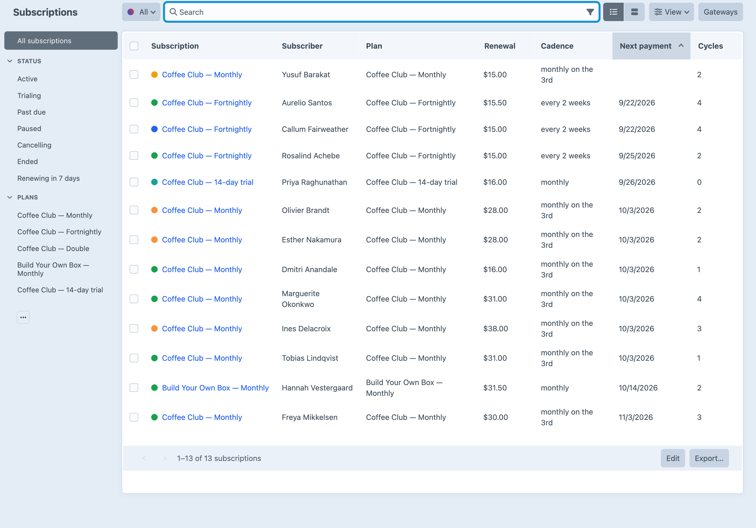Open the sidebar more options ellipsis button

point(23,317)
